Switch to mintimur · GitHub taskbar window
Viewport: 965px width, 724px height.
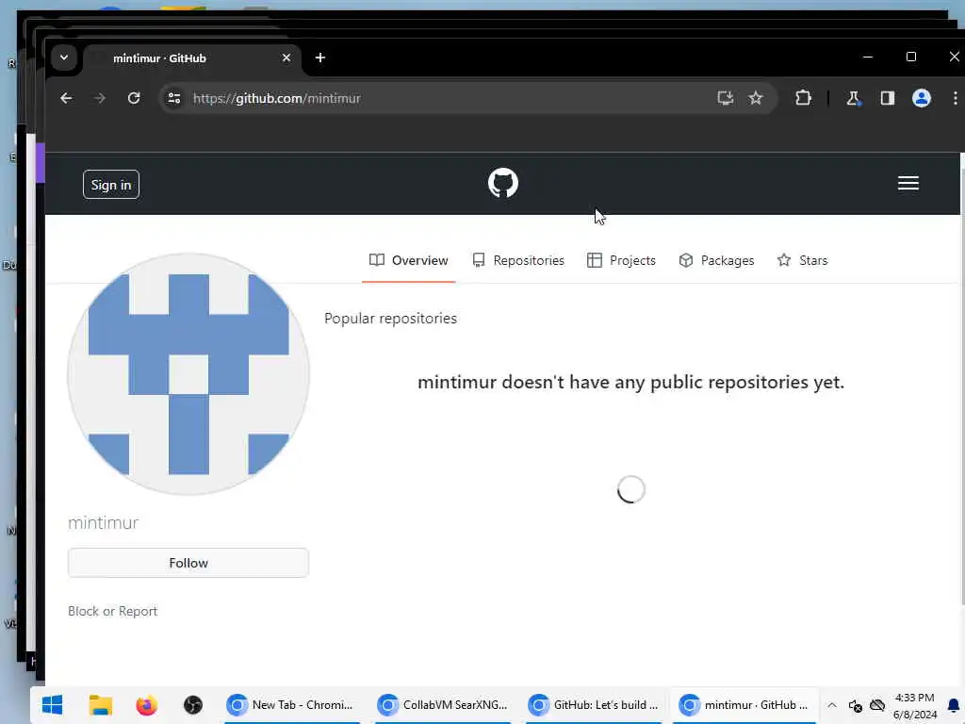click(x=744, y=705)
